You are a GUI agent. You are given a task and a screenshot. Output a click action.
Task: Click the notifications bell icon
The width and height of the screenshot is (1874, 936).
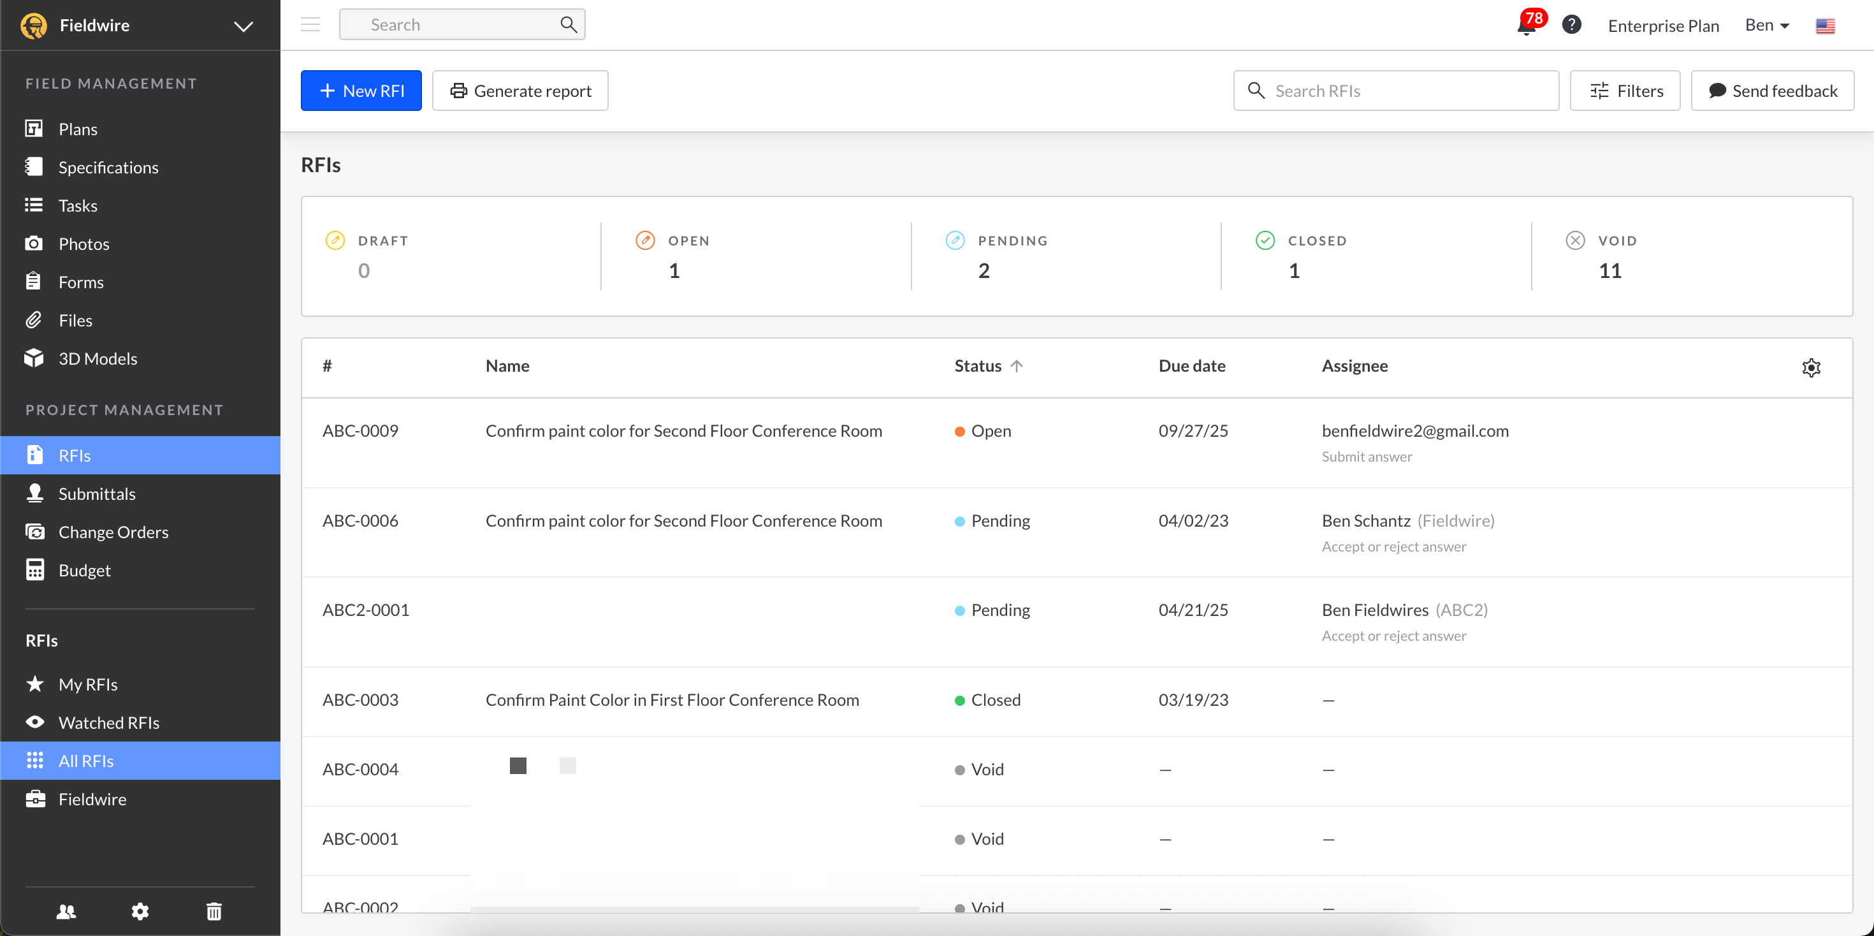click(1526, 26)
